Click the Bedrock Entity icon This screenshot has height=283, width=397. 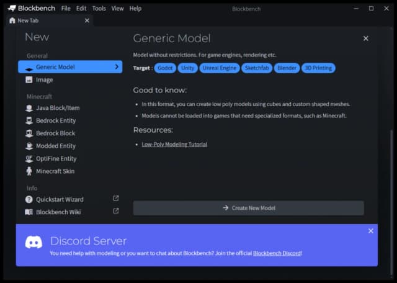pyautogui.click(x=29, y=120)
